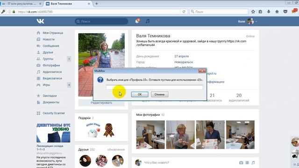Open Firefox downloads arrow icon
Image resolution: width=299 pixels, height=168 pixels.
click(269, 12)
